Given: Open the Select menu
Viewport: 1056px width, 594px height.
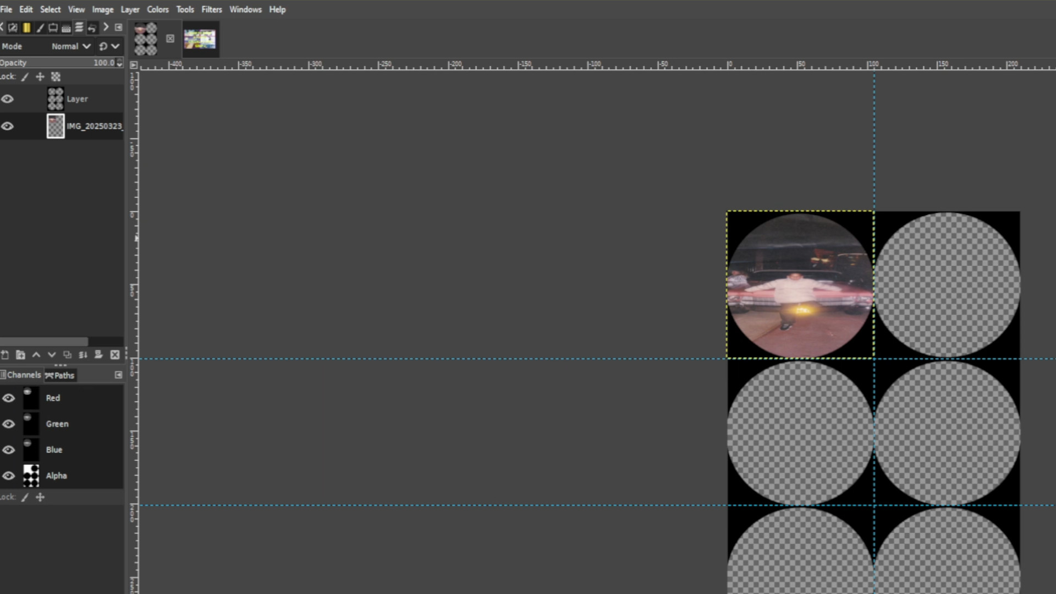Looking at the screenshot, I should [x=50, y=9].
